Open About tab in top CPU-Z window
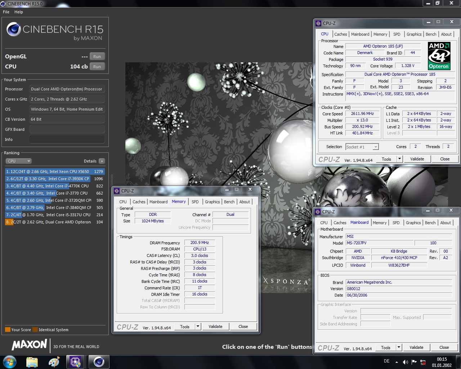 pyautogui.click(x=446, y=34)
